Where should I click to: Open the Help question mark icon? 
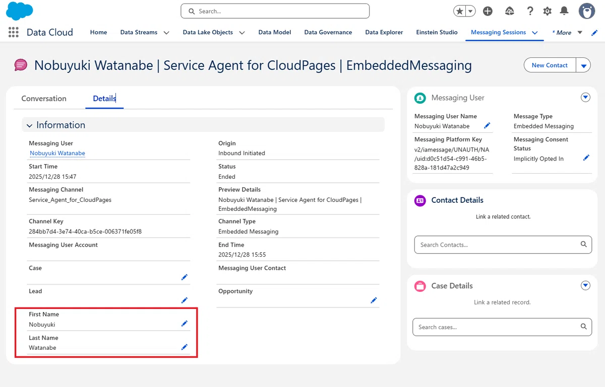pos(530,11)
